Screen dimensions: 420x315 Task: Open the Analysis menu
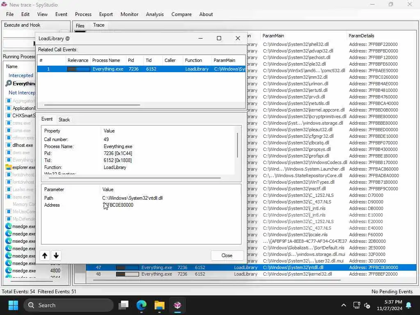pos(155,14)
